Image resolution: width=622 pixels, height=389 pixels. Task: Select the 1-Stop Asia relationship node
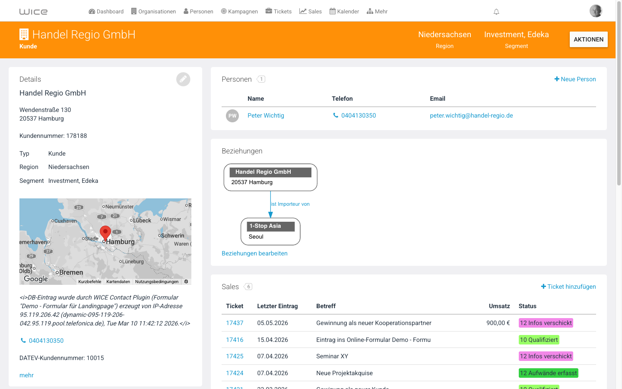270,231
